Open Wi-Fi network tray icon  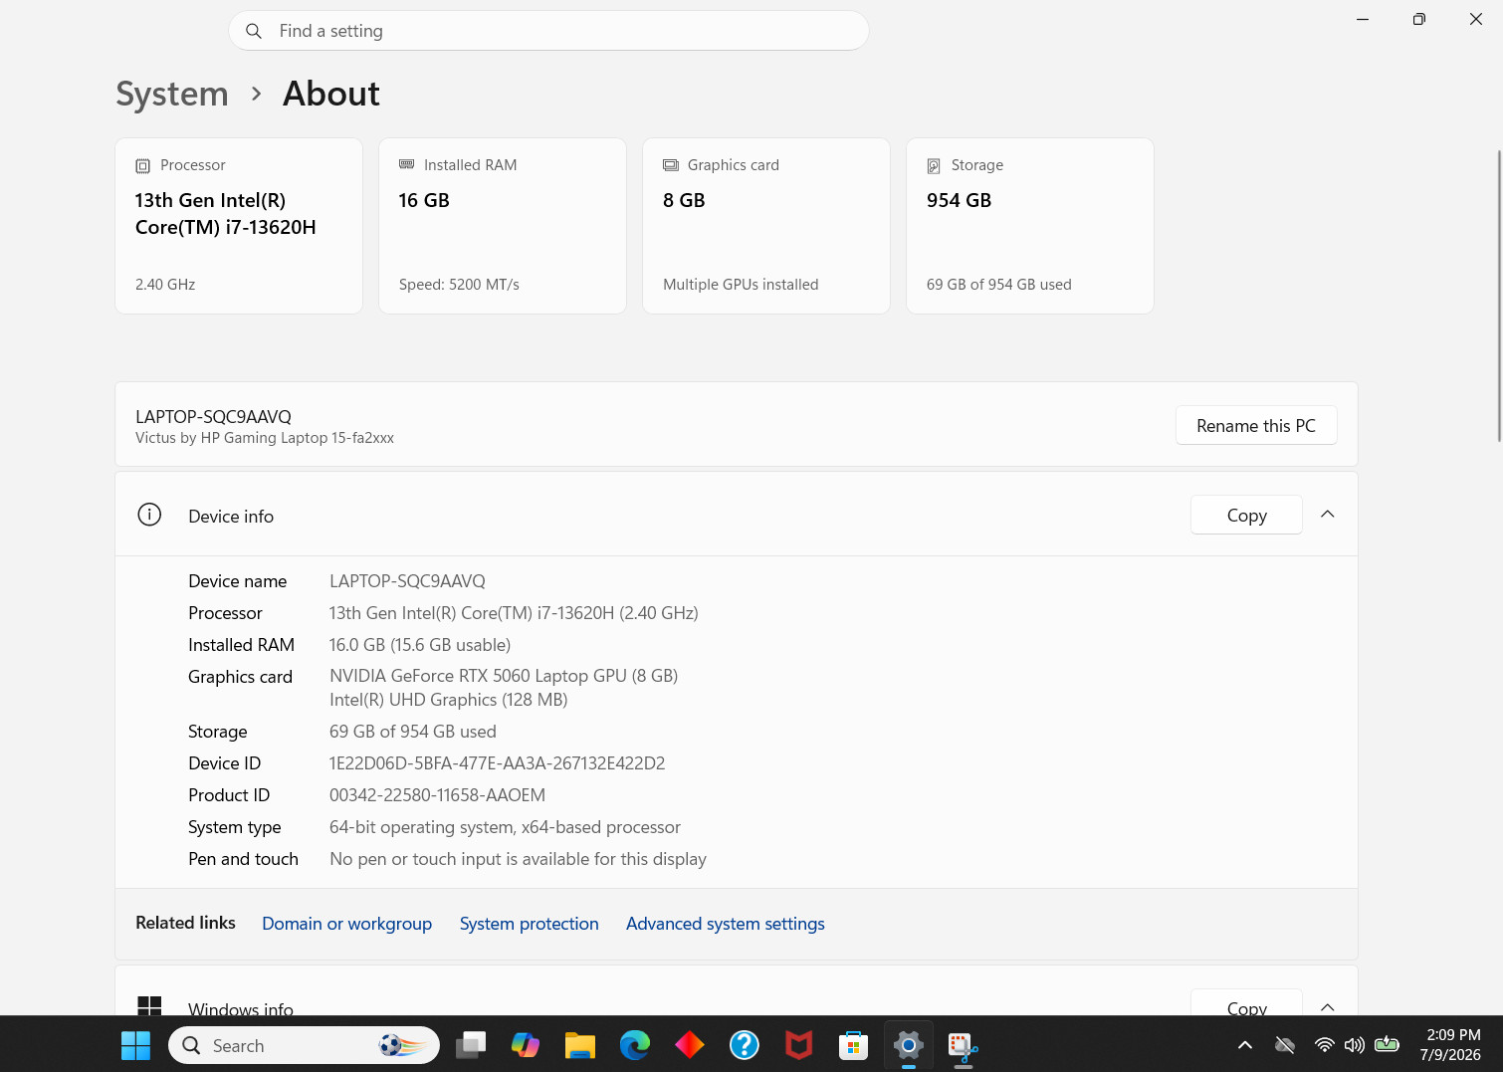pyautogui.click(x=1324, y=1045)
